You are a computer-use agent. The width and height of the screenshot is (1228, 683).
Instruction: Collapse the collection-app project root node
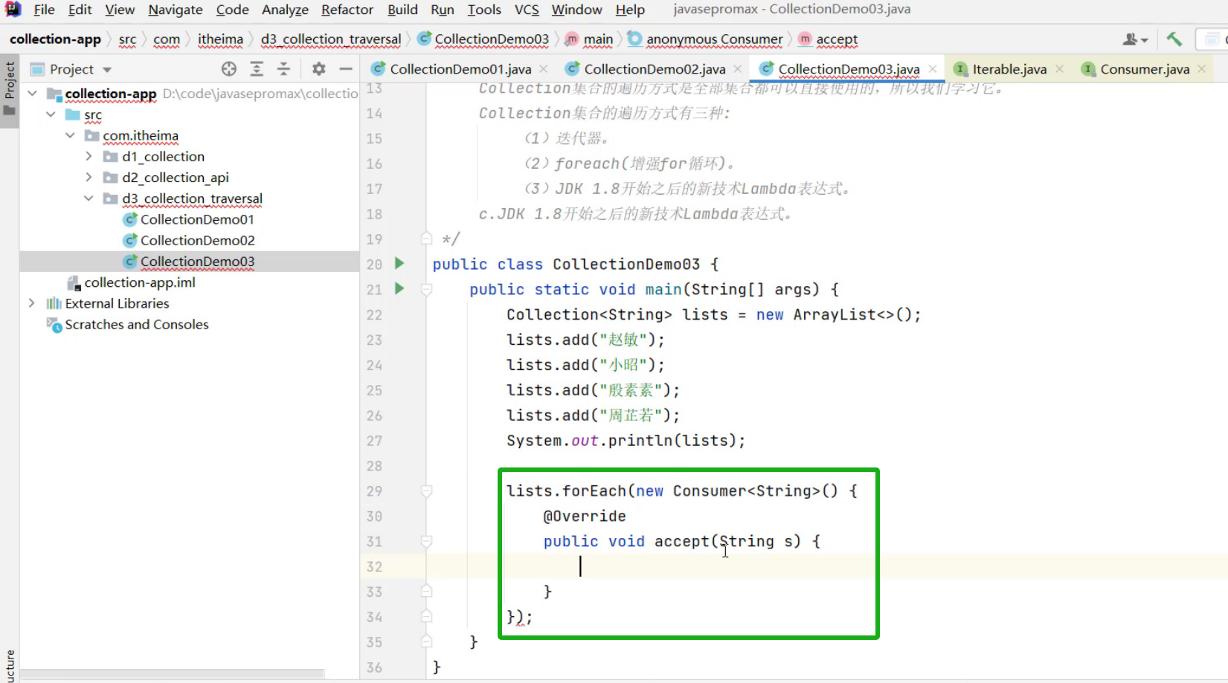coord(33,94)
